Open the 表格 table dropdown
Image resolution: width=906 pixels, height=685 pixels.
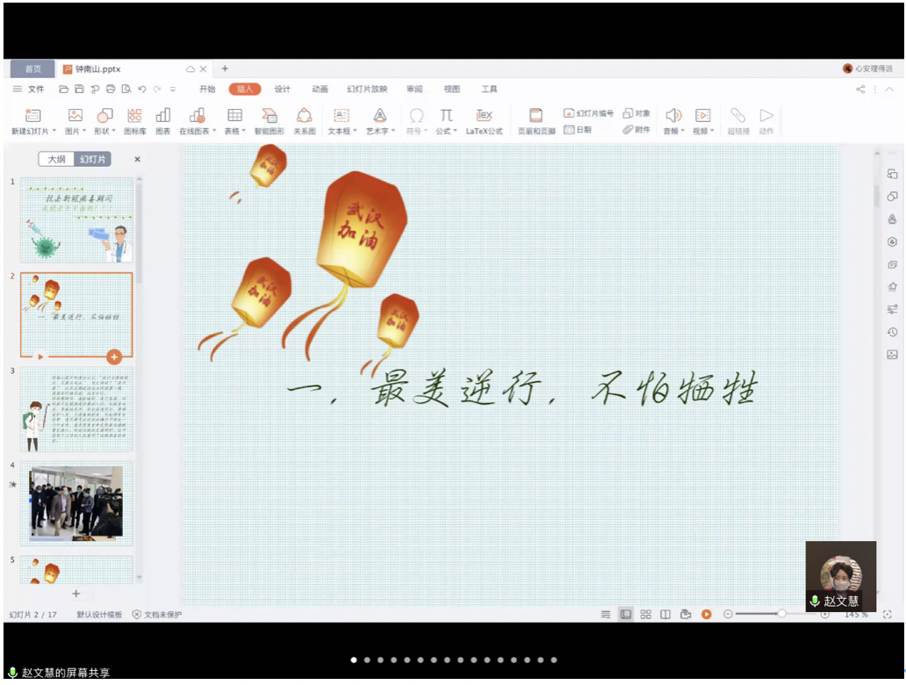(234, 131)
